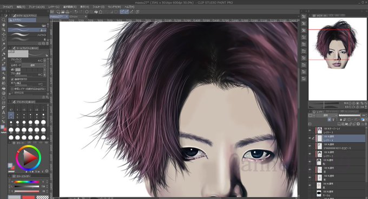
Task: Select the Eraser tool
Action: click(x=4, y=78)
